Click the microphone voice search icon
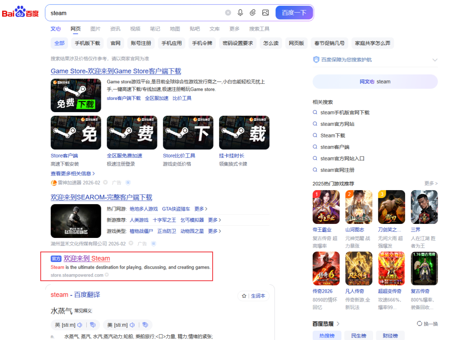 240,13
